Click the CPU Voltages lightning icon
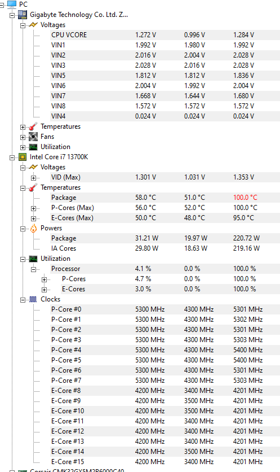Viewport: 280px width, 472px height. [33, 167]
